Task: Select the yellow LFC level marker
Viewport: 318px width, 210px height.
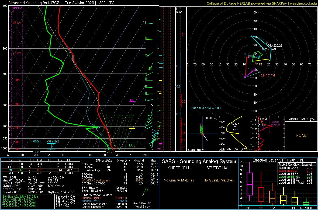Action: [132, 127]
